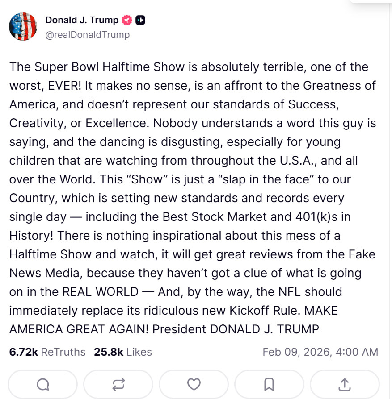Viewport: 392px width, 399px height.
Task: Click the reply speech bubble icon
Action: coord(43,384)
